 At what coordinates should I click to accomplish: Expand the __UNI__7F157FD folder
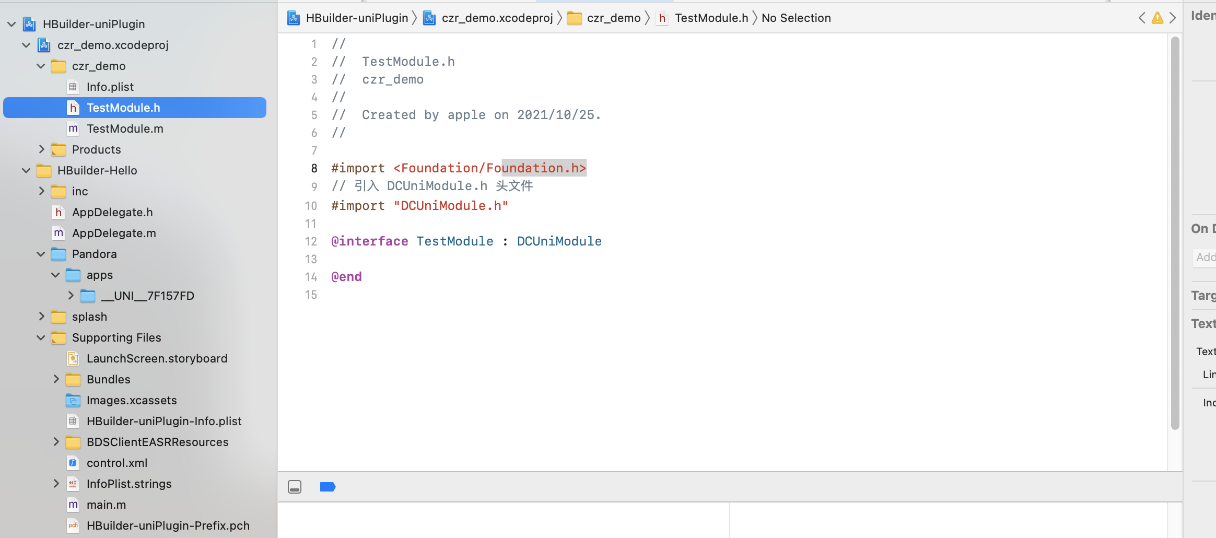click(x=71, y=296)
